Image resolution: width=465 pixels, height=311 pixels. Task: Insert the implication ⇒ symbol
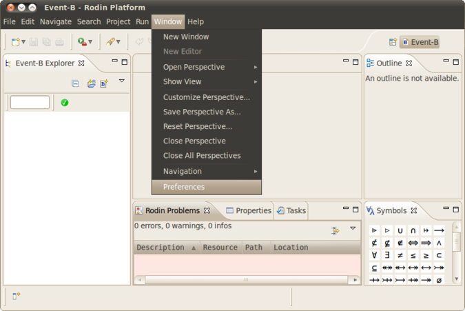point(426,243)
